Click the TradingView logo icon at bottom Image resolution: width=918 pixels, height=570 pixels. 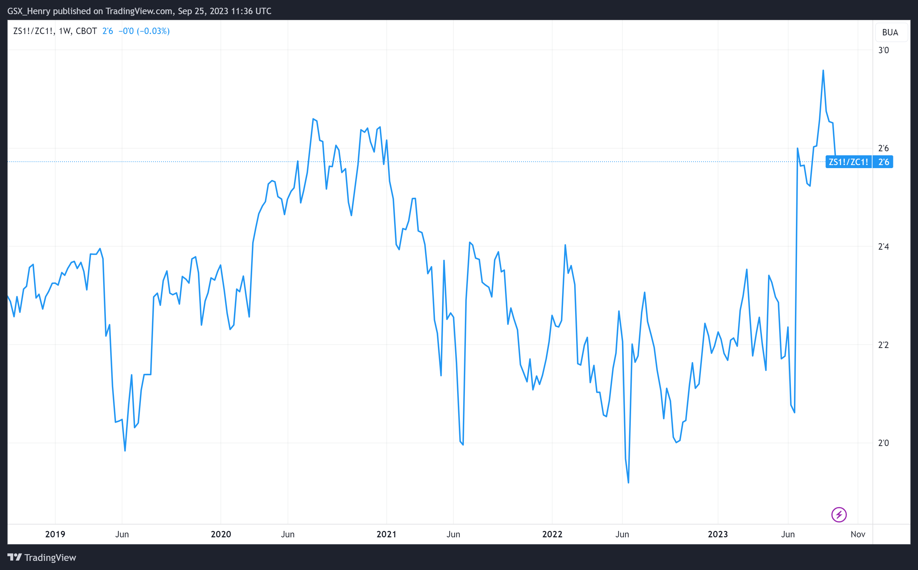coord(14,557)
